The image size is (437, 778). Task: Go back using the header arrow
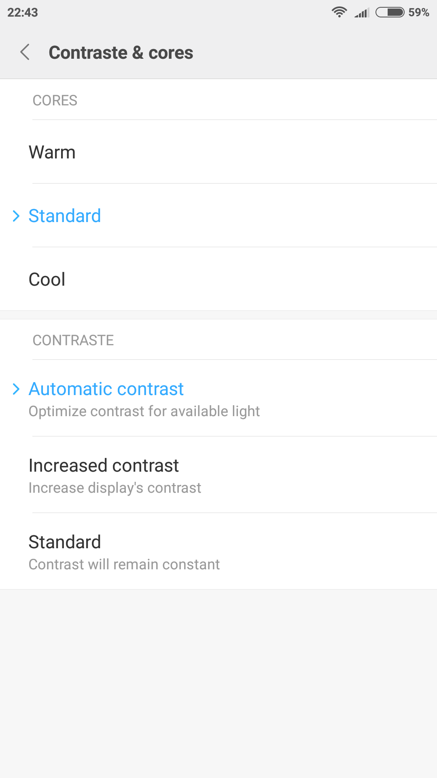tap(25, 52)
